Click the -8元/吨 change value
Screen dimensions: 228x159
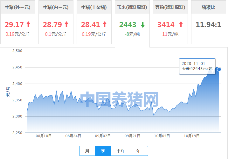[132, 34]
